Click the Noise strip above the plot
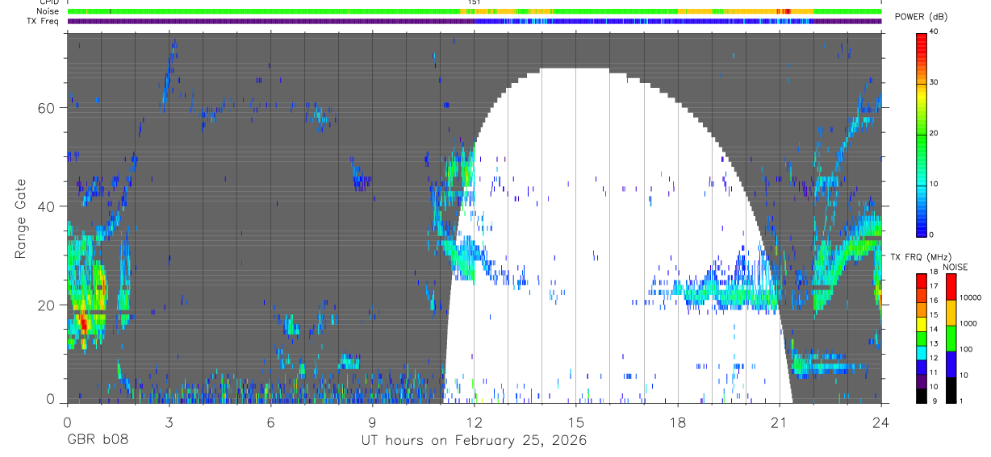The height and width of the screenshot is (457, 991). (x=474, y=11)
